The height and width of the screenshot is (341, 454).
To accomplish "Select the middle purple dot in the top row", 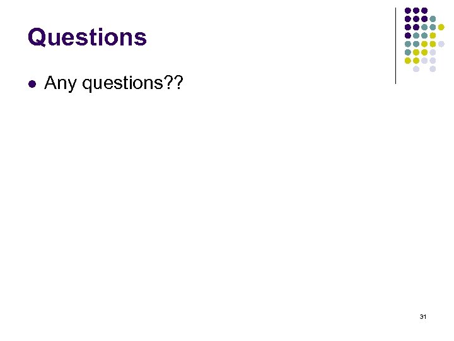I will [x=416, y=11].
